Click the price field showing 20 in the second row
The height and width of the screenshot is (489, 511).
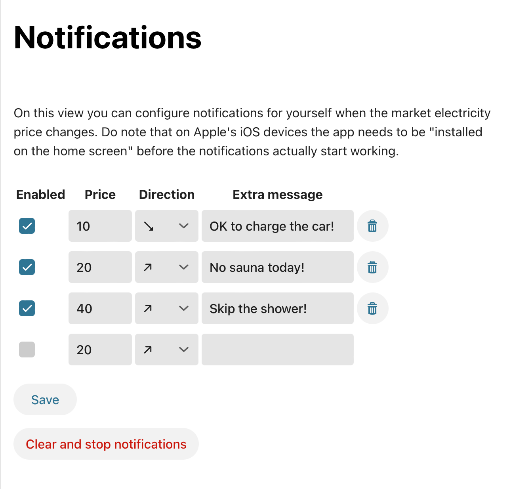[100, 267]
